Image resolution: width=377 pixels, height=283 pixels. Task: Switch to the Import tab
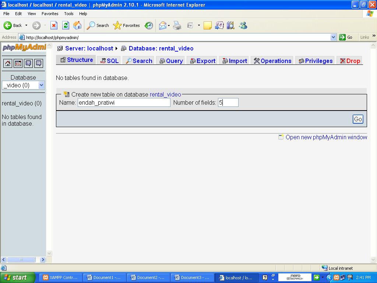pyautogui.click(x=235, y=61)
